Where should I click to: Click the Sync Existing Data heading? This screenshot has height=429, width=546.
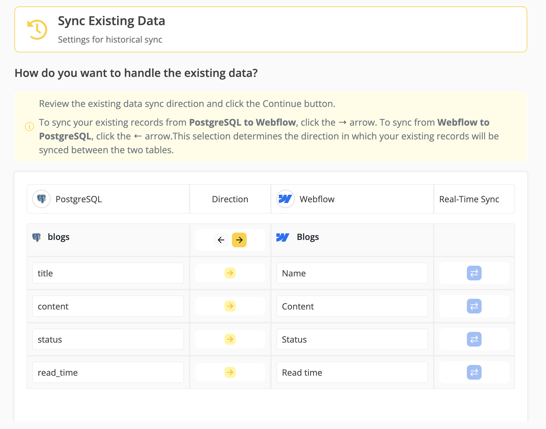coord(112,21)
